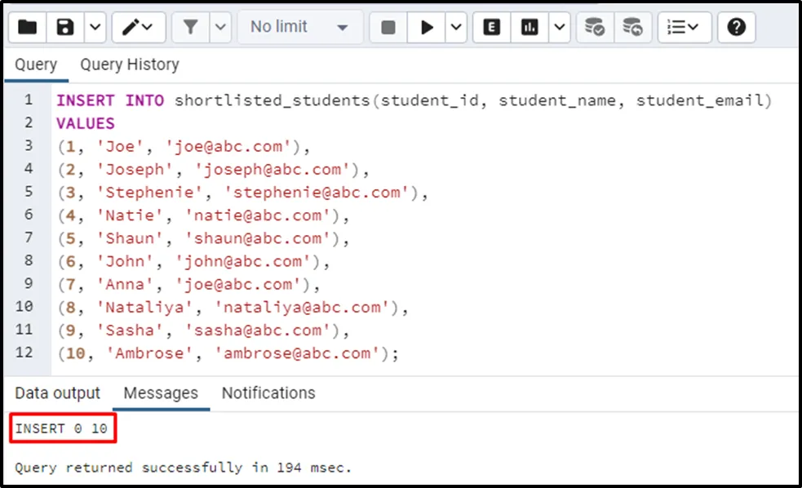Viewport: 802px width, 488px height.
Task: Click the Filter funnel icon
Action: [190, 27]
